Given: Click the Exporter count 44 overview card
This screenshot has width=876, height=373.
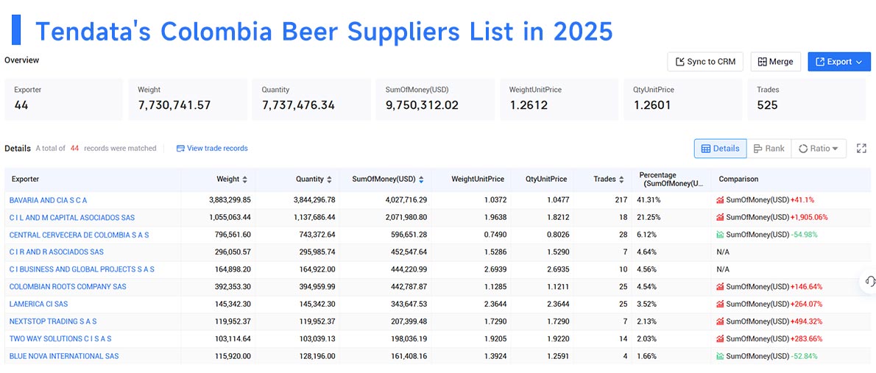Looking at the screenshot, I should tap(64, 99).
